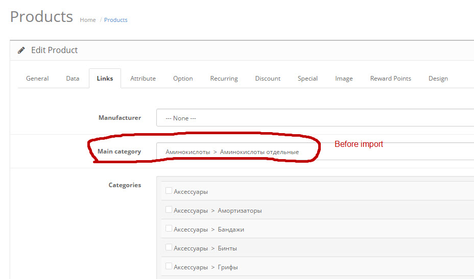Check Аксессуары > Бинты checkbox
This screenshot has height=279, width=474.
[x=169, y=247]
